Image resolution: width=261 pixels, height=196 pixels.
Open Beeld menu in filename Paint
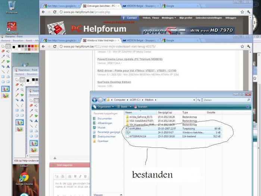29,40
